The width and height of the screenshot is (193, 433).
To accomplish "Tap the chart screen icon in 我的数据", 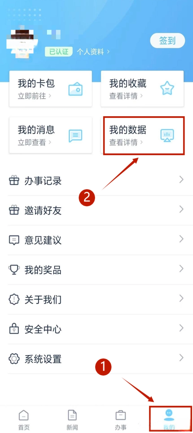I will point(167,135).
